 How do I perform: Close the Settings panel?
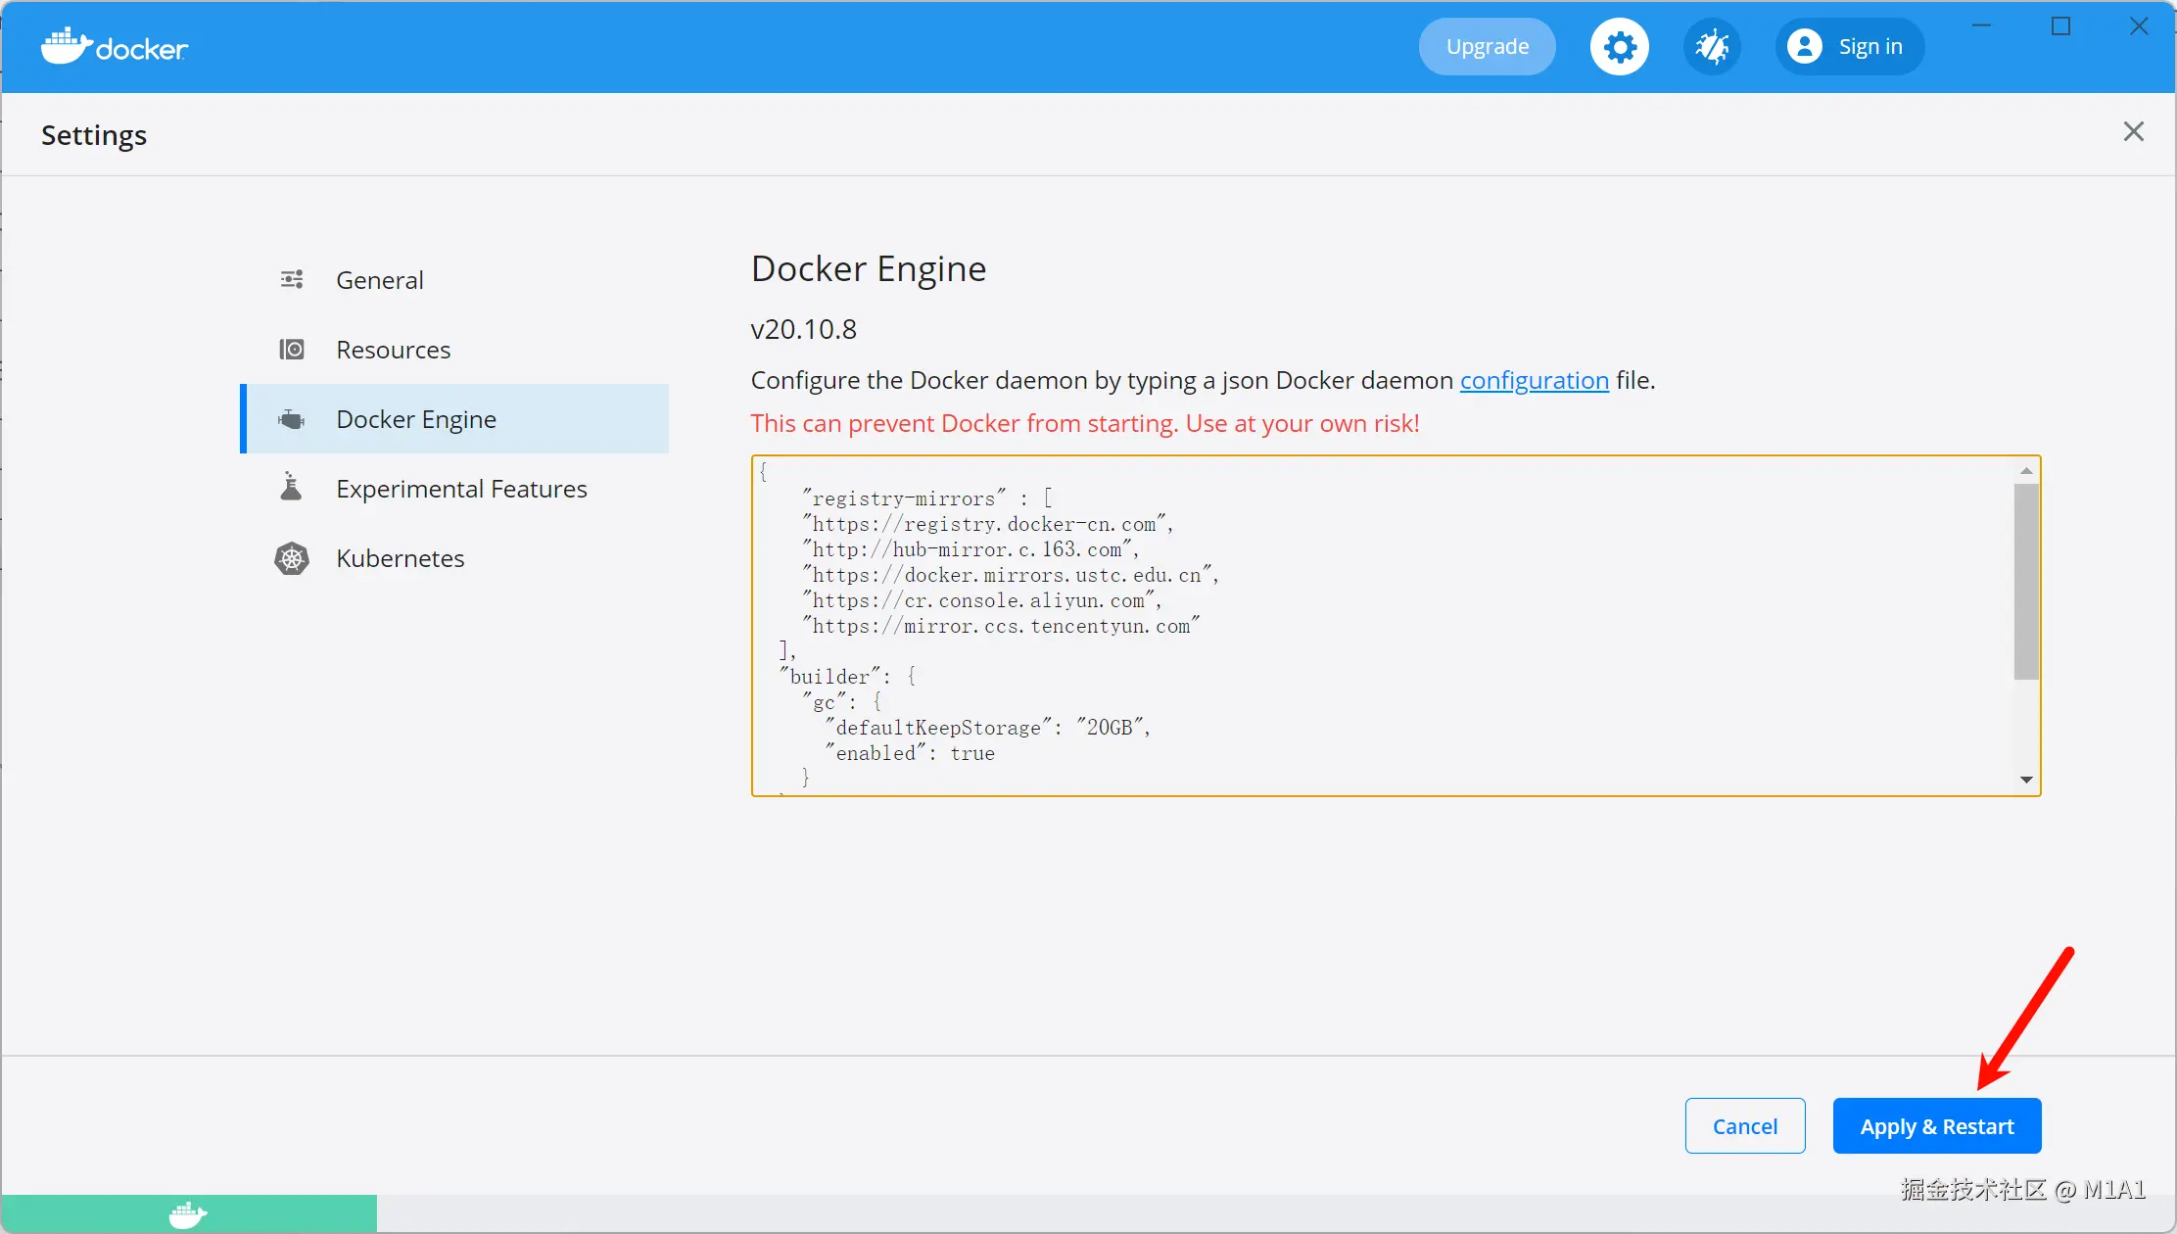(x=2133, y=132)
